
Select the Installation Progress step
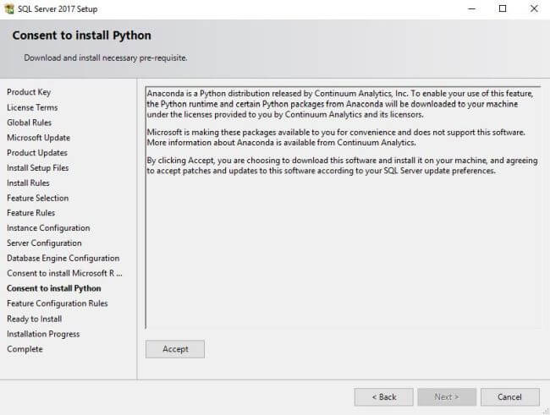click(x=43, y=334)
